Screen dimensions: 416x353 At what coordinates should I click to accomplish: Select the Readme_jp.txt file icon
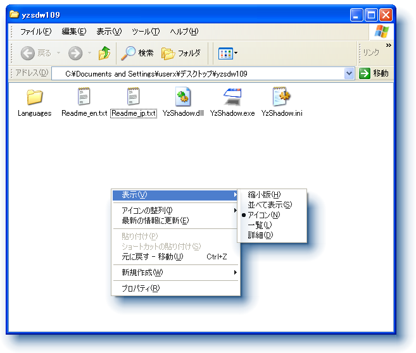[x=133, y=96]
